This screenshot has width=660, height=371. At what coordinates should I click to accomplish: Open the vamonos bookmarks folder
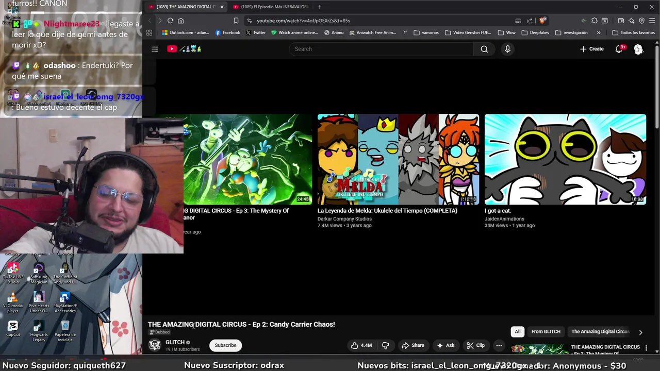click(x=426, y=32)
